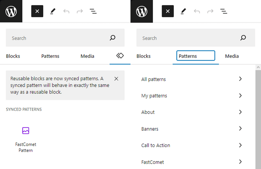Image resolution: width=261 pixels, height=169 pixels.
Task: Switch to the Blocks tab
Action: coord(13,56)
